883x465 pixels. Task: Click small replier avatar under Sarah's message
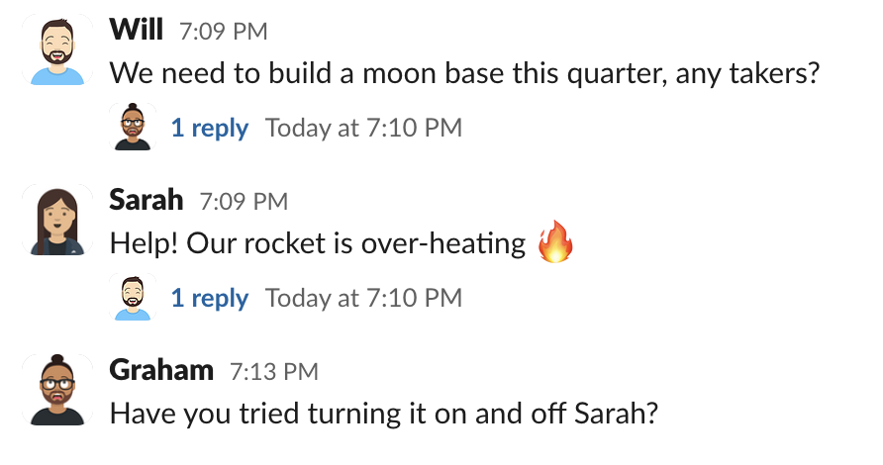coord(134,298)
